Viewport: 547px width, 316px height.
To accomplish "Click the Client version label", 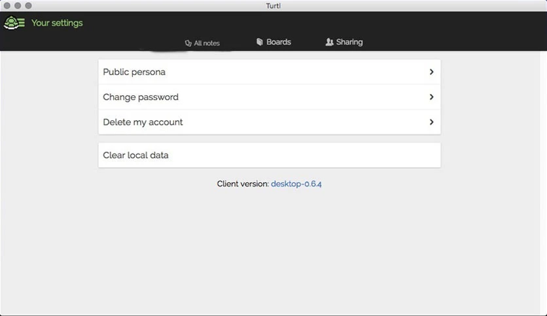I will pyautogui.click(x=243, y=183).
